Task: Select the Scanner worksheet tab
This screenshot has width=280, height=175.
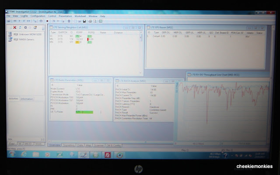Action: click(99, 145)
